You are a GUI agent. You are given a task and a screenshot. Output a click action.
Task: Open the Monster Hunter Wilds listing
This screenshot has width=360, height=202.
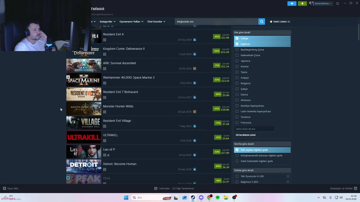click(x=148, y=109)
